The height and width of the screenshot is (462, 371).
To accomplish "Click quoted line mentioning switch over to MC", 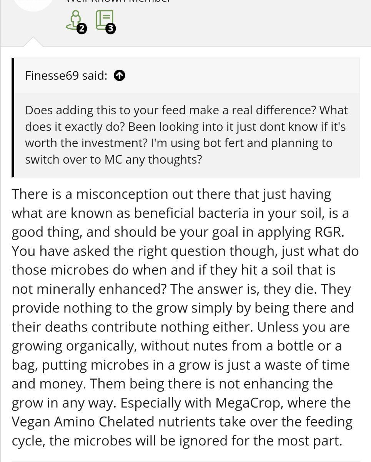I will 113,159.
